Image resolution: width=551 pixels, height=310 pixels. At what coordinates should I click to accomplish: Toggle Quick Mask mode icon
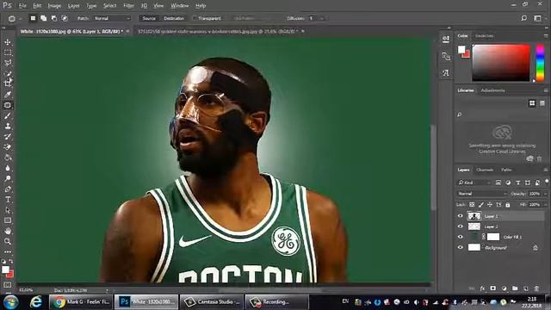coord(8,284)
